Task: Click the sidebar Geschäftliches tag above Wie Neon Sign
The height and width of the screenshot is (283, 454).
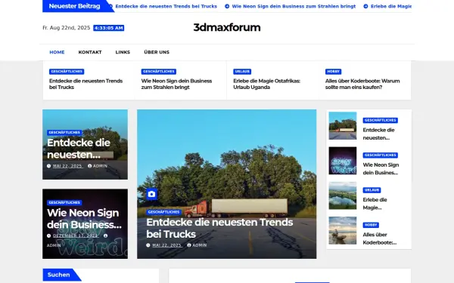Action: (x=381, y=155)
